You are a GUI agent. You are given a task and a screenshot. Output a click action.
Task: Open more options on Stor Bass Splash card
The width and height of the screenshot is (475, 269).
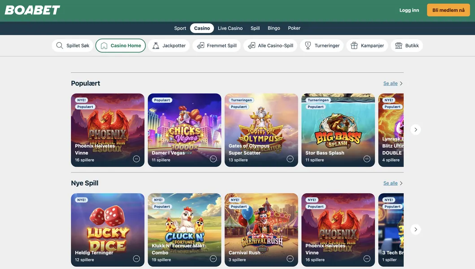click(x=366, y=159)
